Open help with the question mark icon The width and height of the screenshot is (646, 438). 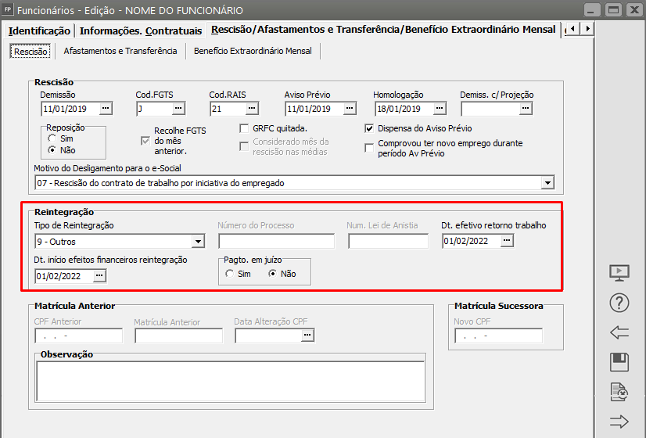[619, 303]
